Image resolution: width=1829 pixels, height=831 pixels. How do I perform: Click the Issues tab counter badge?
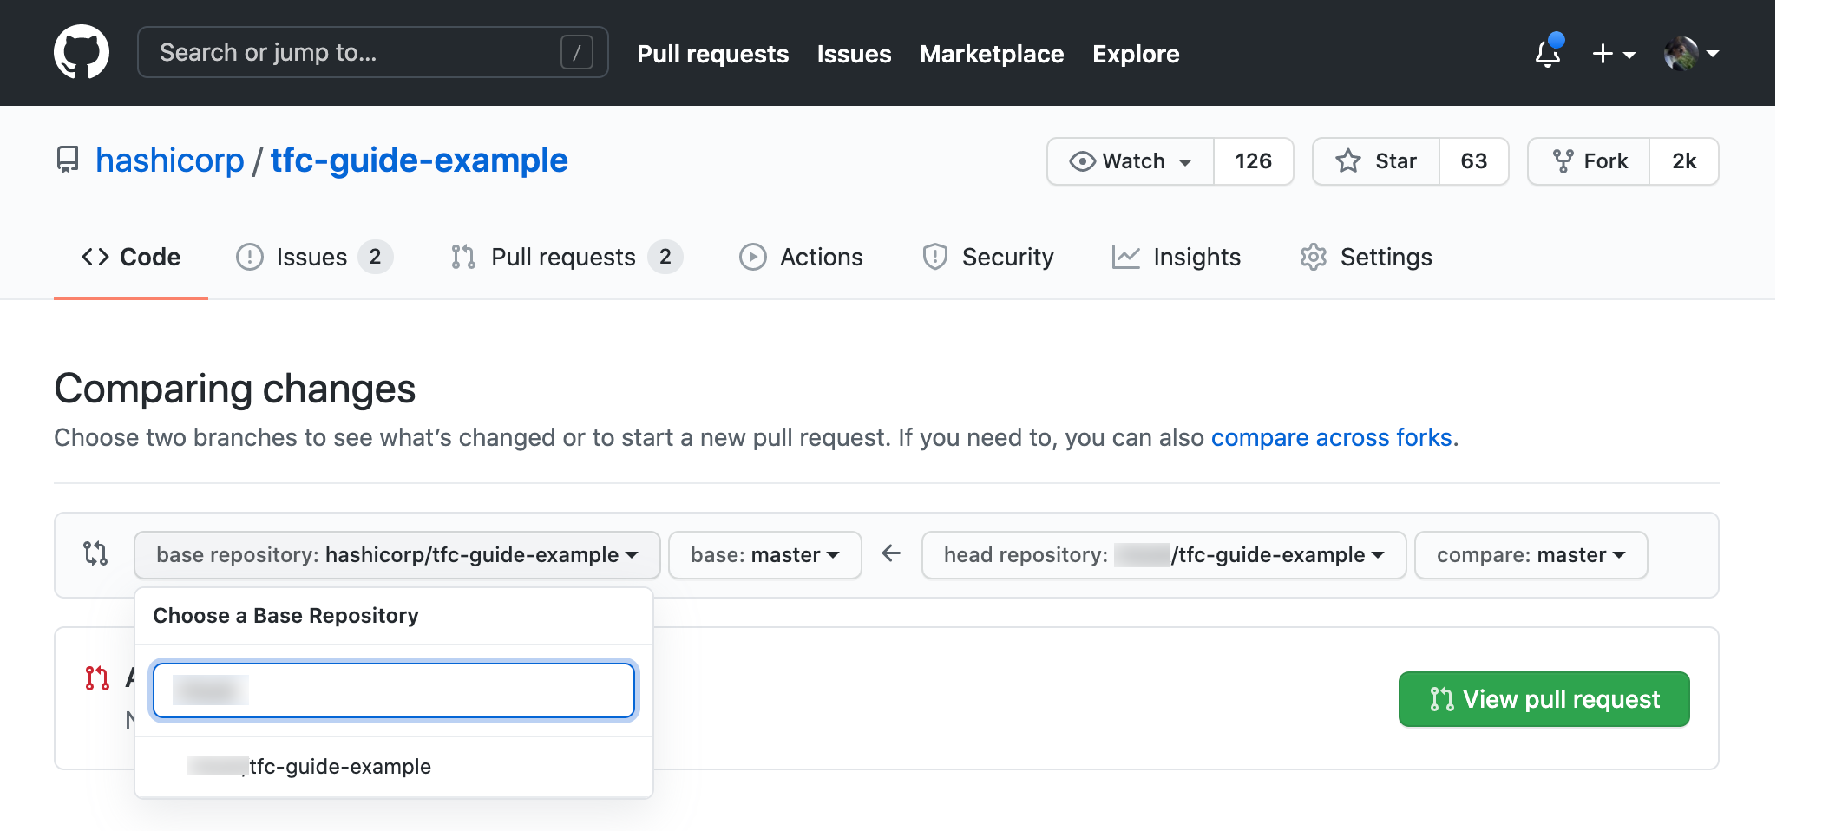coord(375,257)
